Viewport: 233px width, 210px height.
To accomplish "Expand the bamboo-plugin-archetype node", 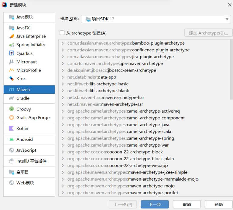I will [x=63, y=43].
